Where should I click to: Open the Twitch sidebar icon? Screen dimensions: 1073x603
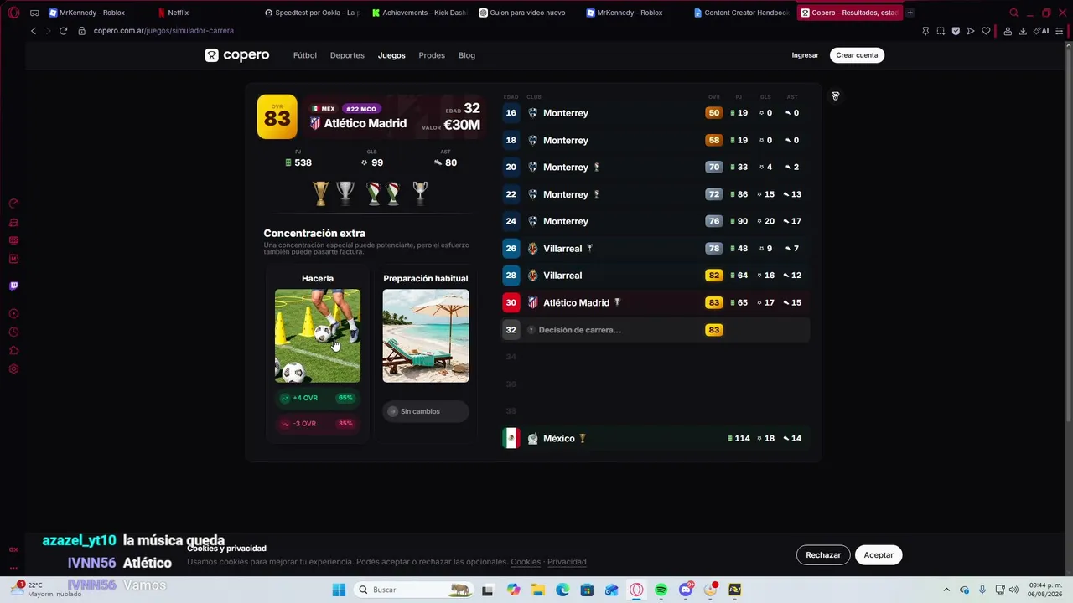coord(13,286)
